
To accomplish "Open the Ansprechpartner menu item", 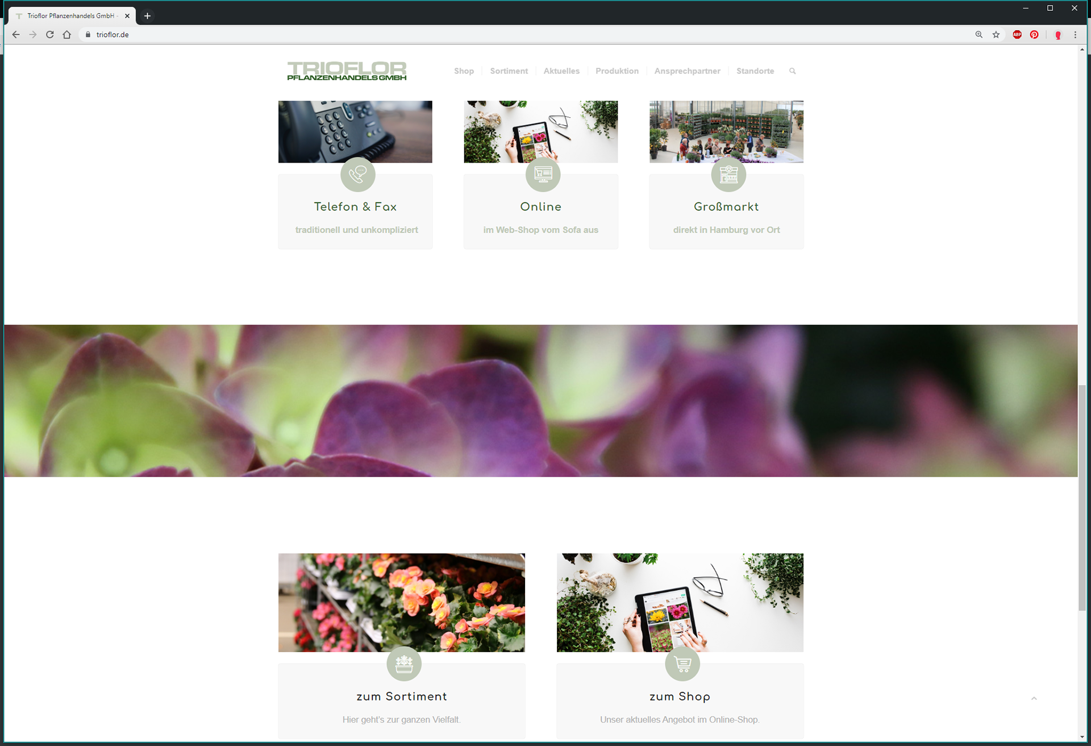I will pos(687,71).
